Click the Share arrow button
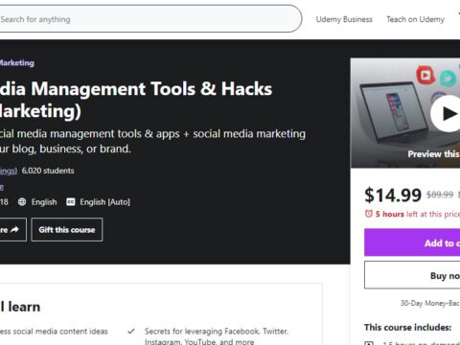 click(x=12, y=230)
